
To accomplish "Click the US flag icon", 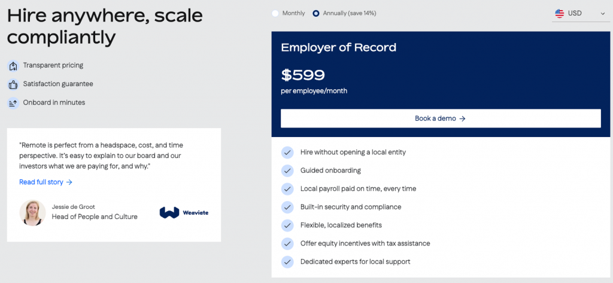I will [560, 13].
